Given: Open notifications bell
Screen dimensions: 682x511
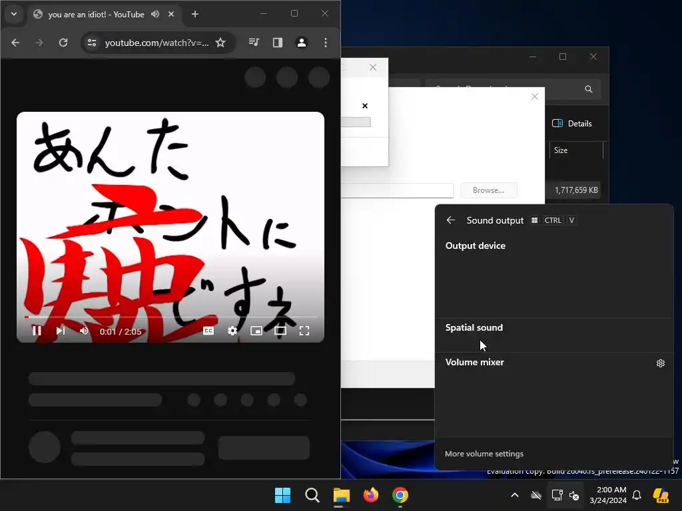Looking at the screenshot, I should 637,495.
